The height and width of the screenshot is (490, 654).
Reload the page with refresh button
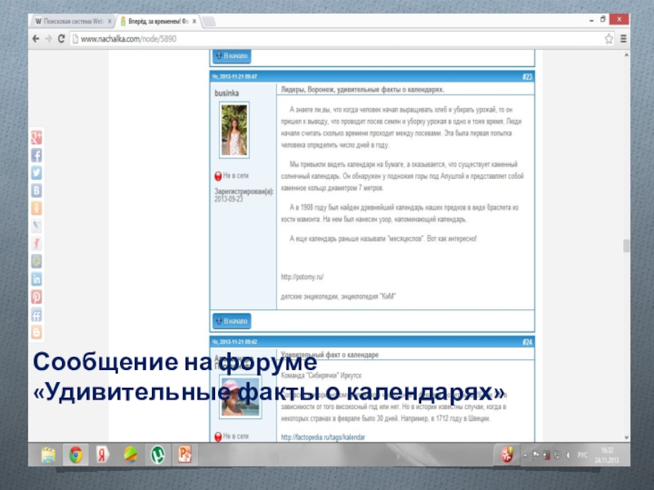coord(61,38)
